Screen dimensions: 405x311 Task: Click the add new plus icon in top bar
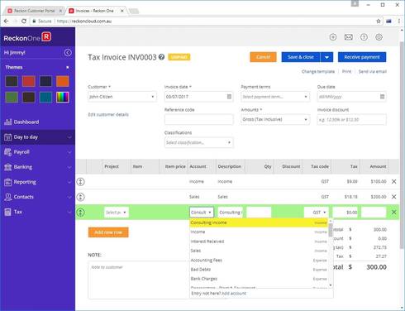pyautogui.click(x=333, y=37)
